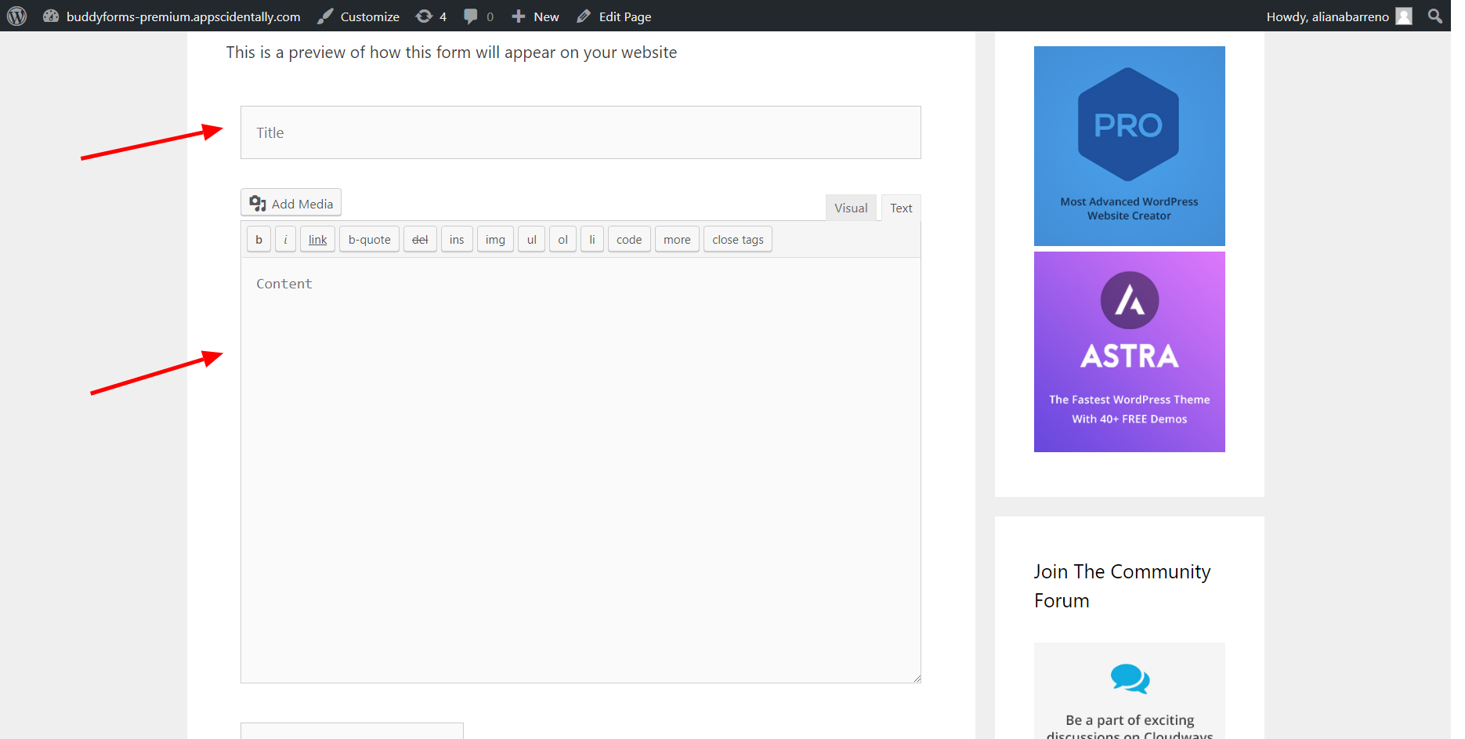1465x739 pixels.
Task: Insert a blockquote with b-quote
Action: pyautogui.click(x=369, y=239)
